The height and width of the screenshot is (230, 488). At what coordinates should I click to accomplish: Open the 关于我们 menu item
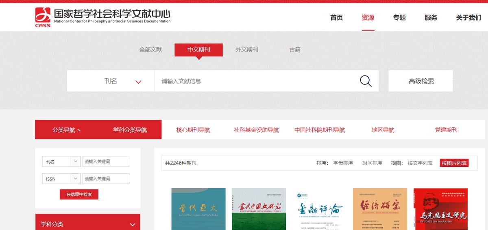click(x=468, y=17)
